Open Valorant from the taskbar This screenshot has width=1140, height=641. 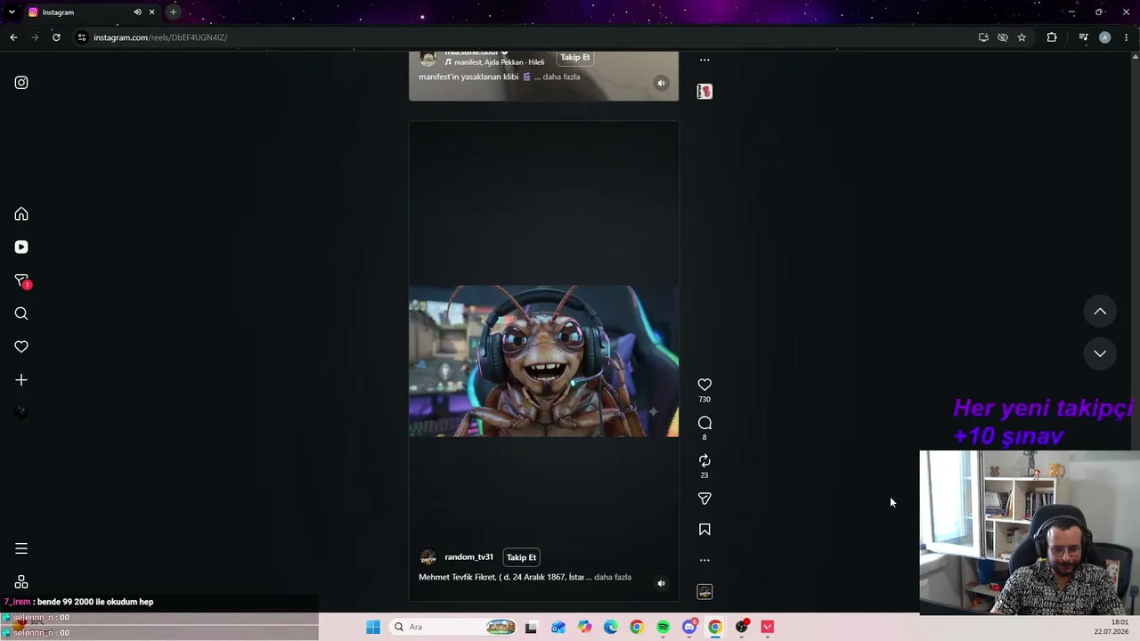[x=768, y=627]
